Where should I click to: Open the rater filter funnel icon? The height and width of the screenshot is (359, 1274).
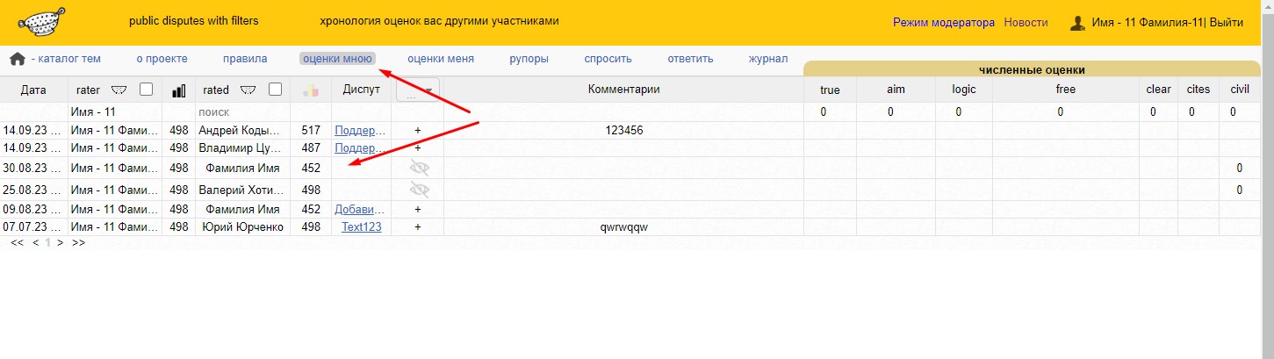tap(120, 90)
